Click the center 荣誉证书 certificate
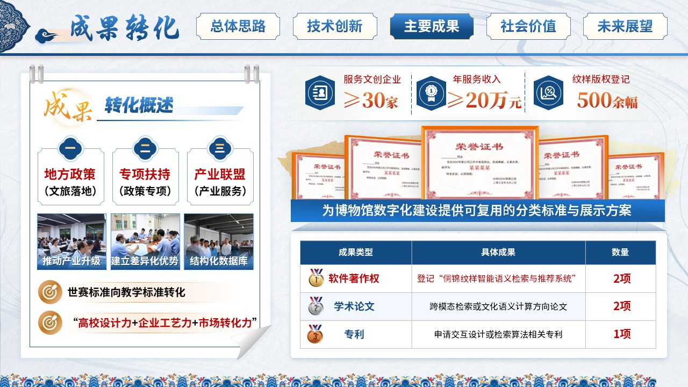Viewport: 688px width, 387px height. 479,164
